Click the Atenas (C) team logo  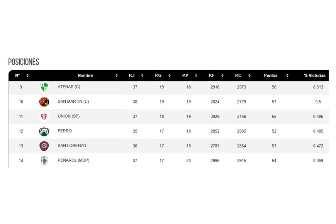click(x=44, y=87)
